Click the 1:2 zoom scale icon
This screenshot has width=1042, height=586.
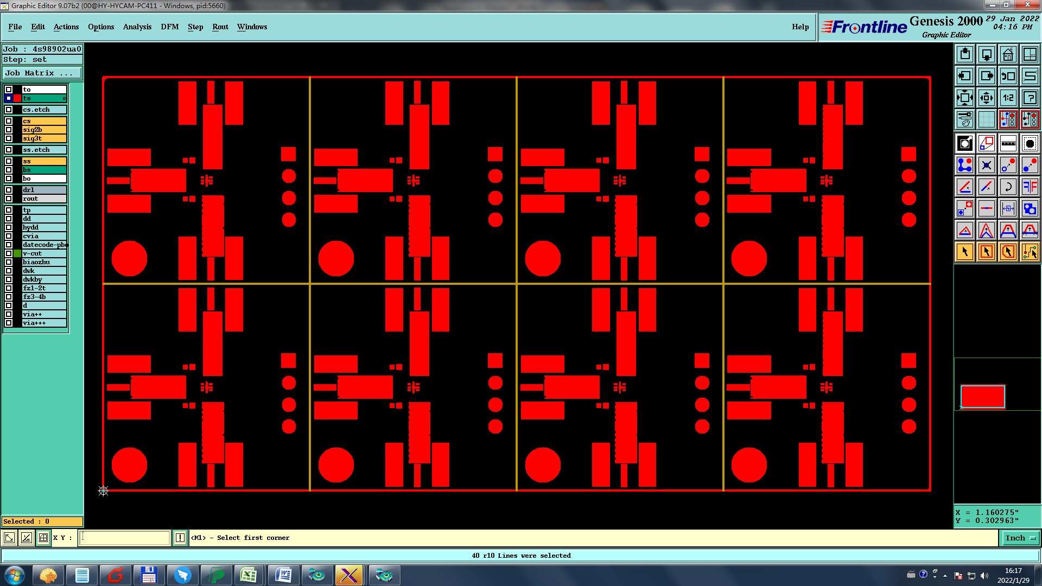[x=1008, y=98]
